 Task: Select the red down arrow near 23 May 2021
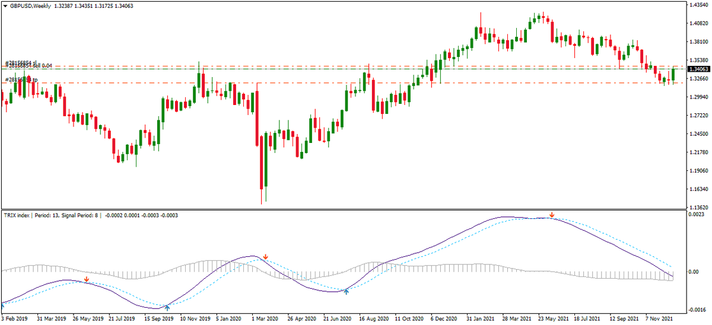point(552,215)
